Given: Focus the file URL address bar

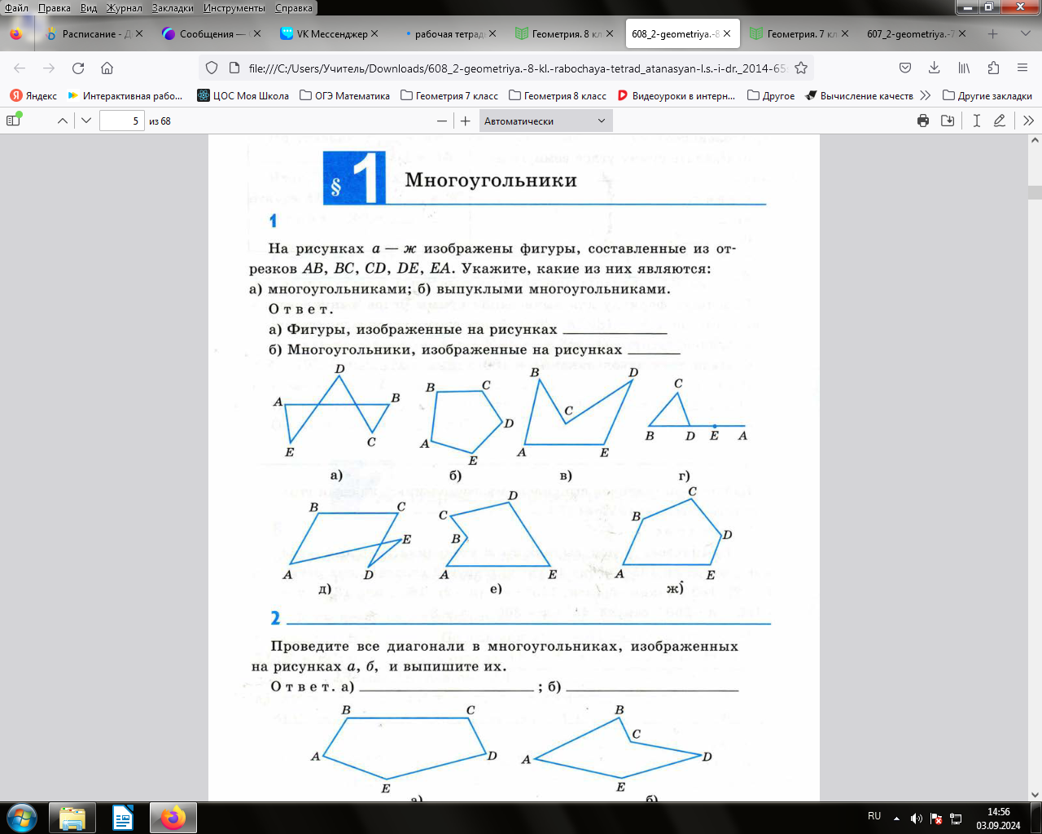Looking at the screenshot, I should click(517, 68).
